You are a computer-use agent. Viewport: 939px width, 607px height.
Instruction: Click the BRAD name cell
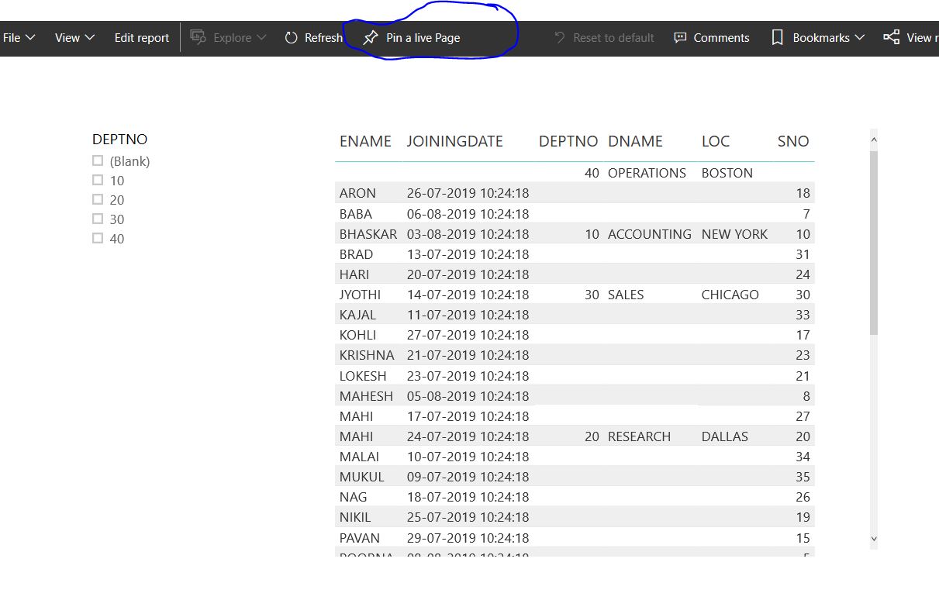click(x=356, y=254)
